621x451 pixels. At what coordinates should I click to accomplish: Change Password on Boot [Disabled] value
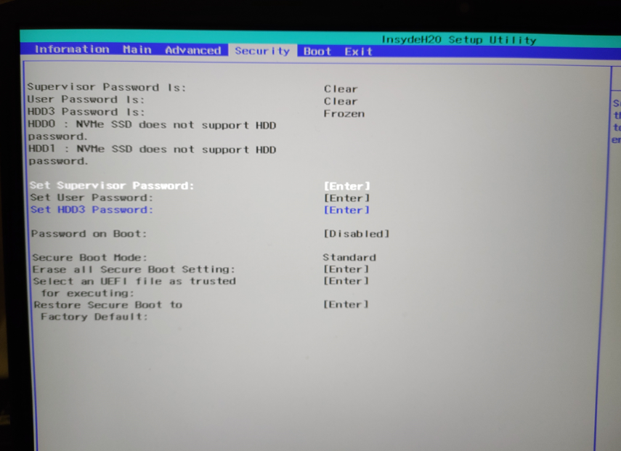pos(357,234)
